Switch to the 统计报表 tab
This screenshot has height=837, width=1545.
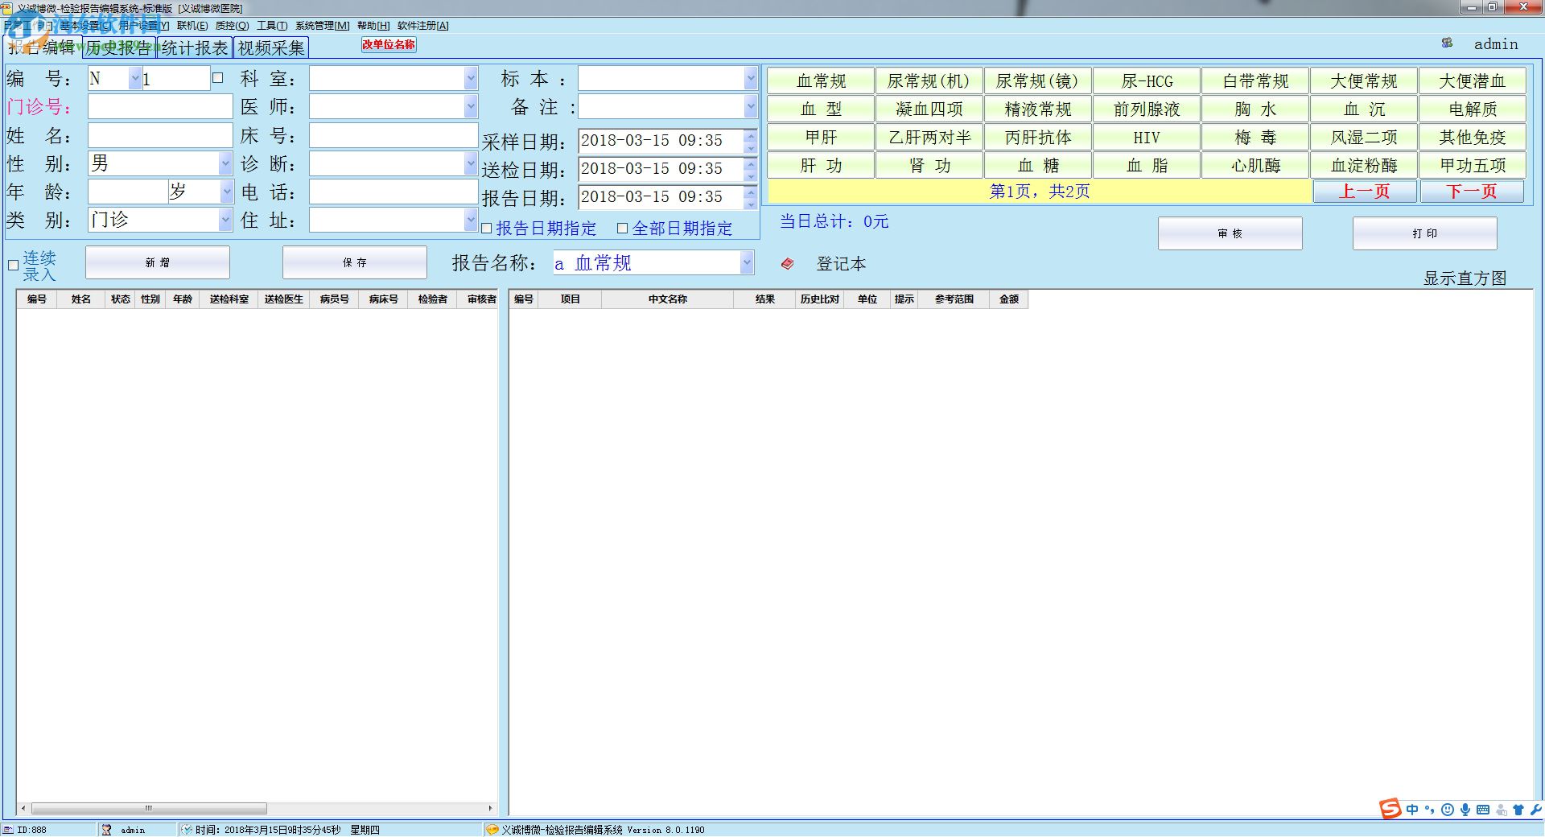[x=195, y=47]
